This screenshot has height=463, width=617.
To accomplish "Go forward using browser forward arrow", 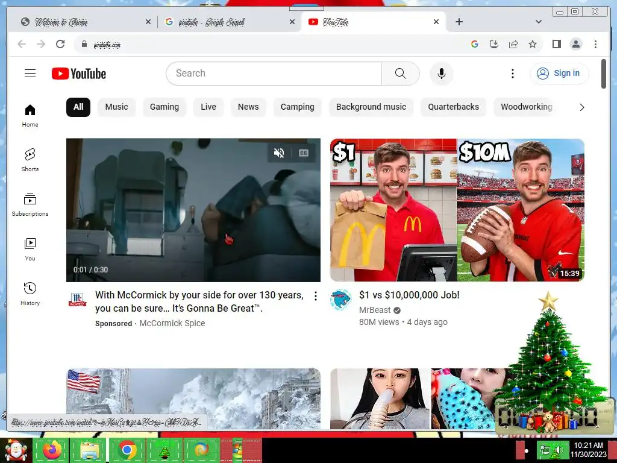I will (x=41, y=44).
